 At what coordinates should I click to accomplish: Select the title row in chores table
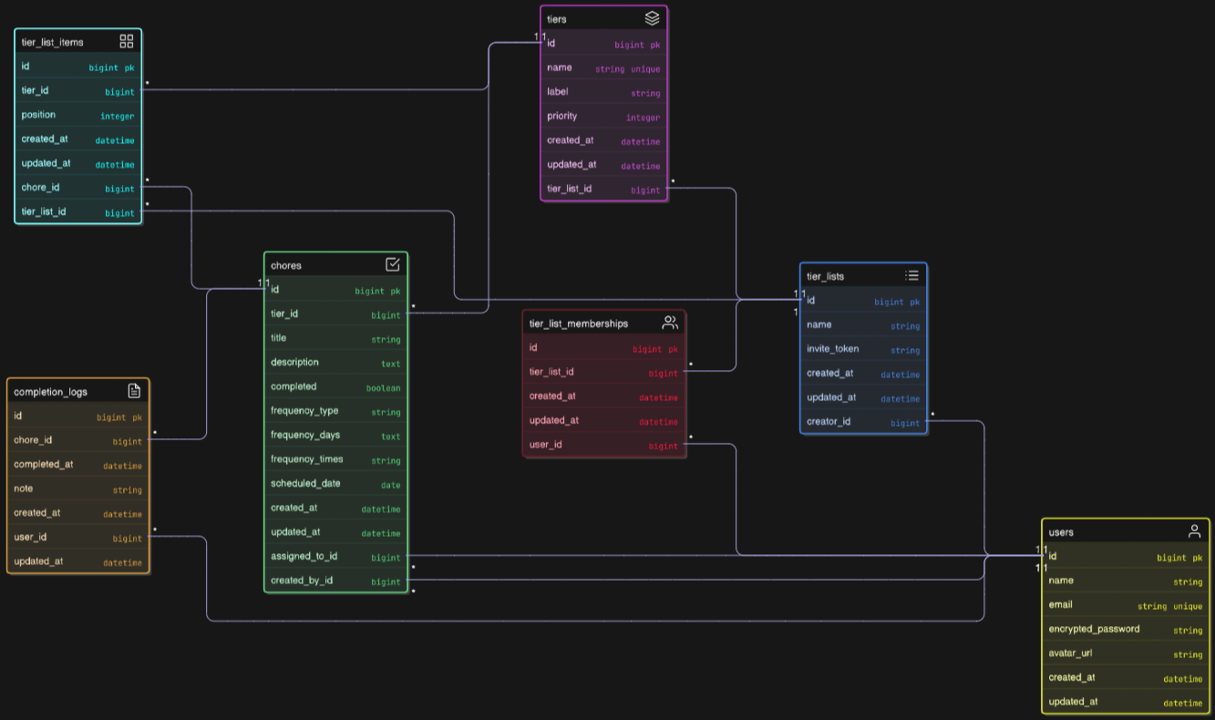point(336,338)
